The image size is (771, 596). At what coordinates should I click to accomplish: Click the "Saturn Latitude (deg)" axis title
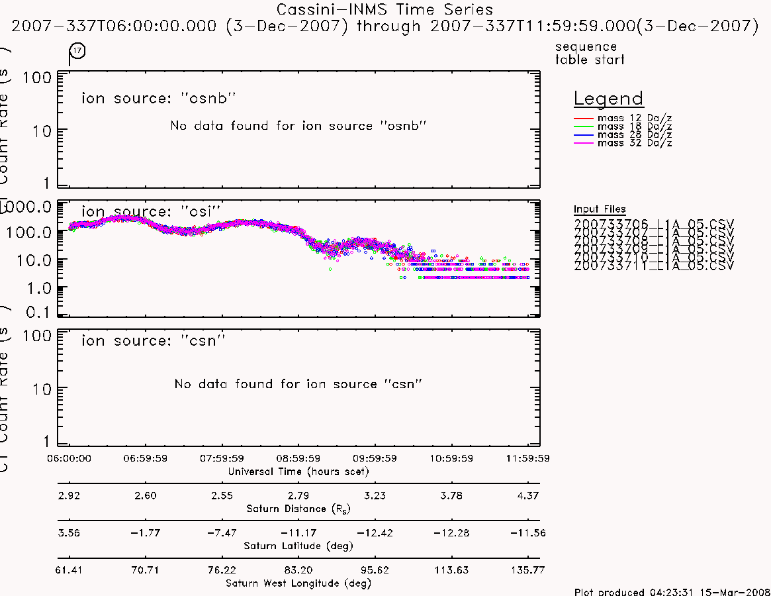(x=298, y=546)
